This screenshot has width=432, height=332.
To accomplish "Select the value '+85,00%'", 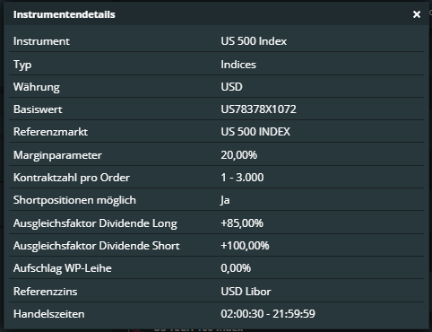I will pos(242,223).
